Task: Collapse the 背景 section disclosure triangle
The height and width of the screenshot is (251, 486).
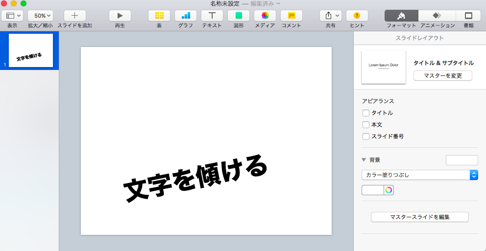Action: 364,160
